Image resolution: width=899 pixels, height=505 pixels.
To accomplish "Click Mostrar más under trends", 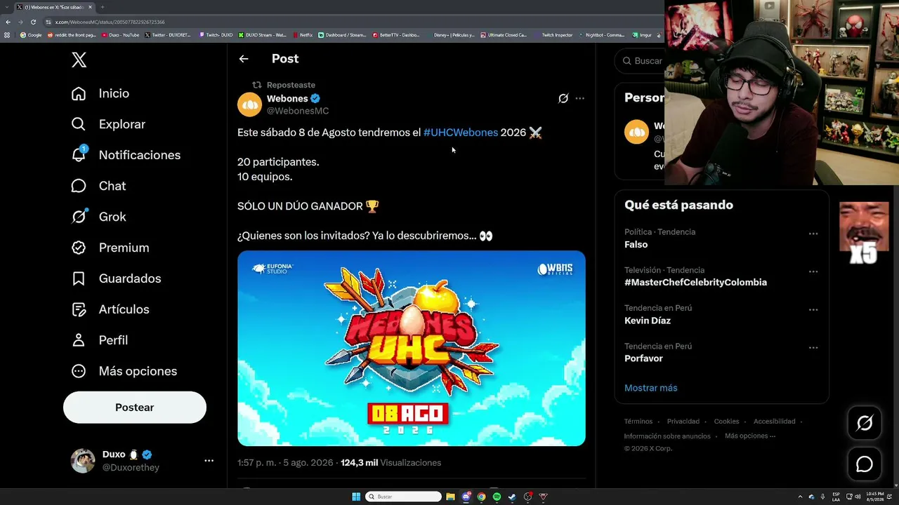I will click(x=651, y=388).
